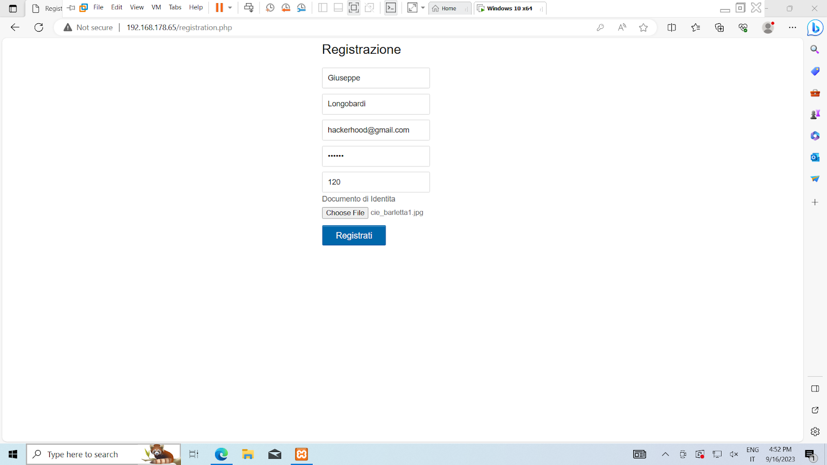The image size is (827, 465).
Task: Open the VMware File menu
Action: point(98,7)
